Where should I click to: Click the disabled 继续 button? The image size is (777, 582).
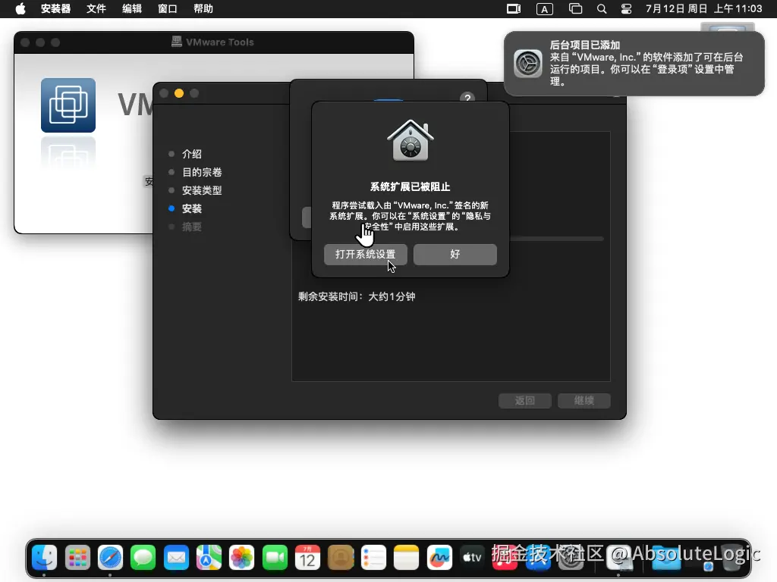(584, 400)
